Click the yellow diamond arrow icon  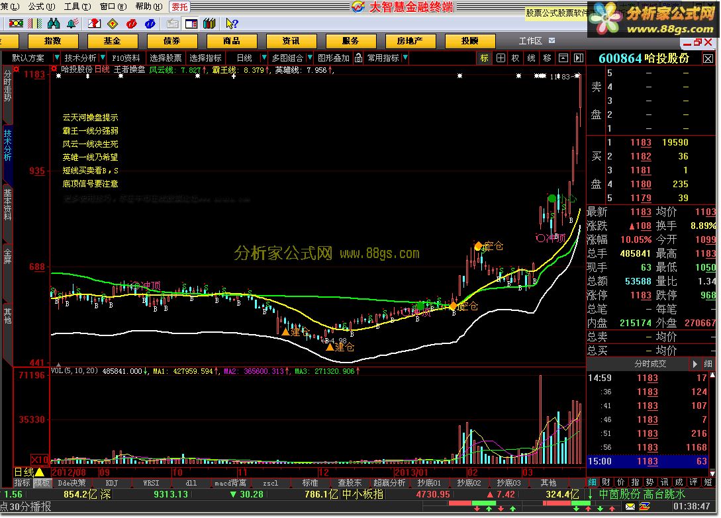[113, 23]
